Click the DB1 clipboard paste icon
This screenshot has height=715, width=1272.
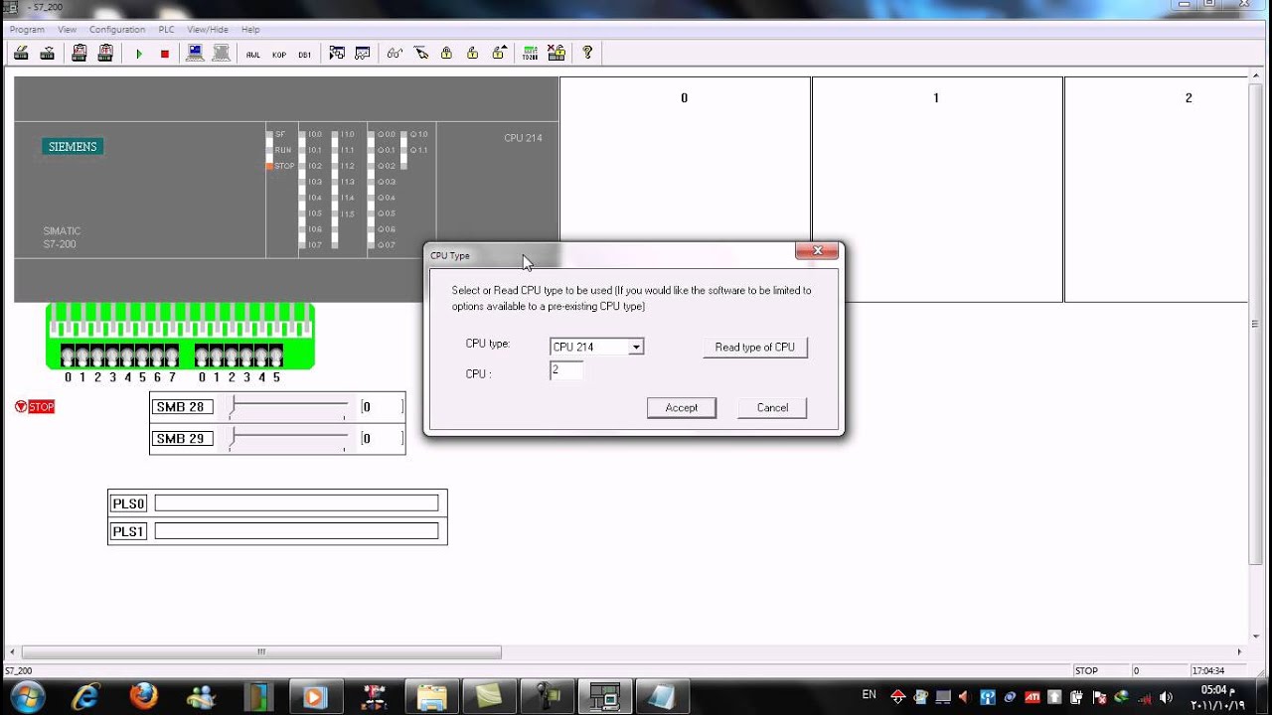[x=105, y=53]
